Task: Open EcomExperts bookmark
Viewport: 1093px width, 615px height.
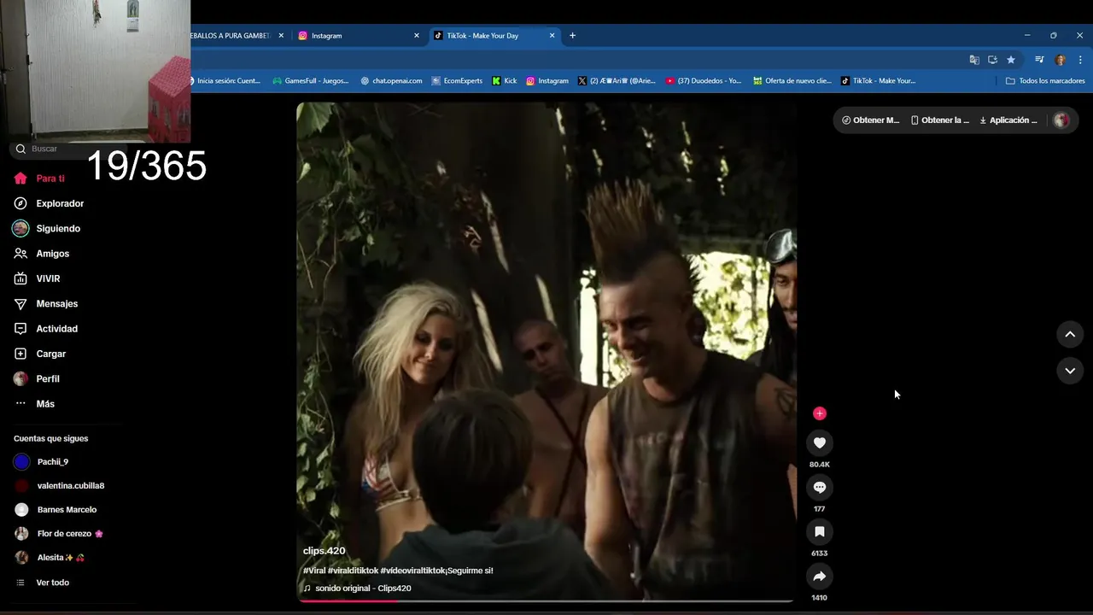Action: (457, 81)
